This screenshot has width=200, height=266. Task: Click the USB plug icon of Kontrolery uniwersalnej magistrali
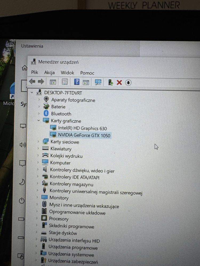point(45,190)
